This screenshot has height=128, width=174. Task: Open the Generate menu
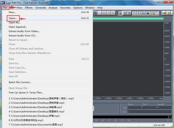[40, 8]
